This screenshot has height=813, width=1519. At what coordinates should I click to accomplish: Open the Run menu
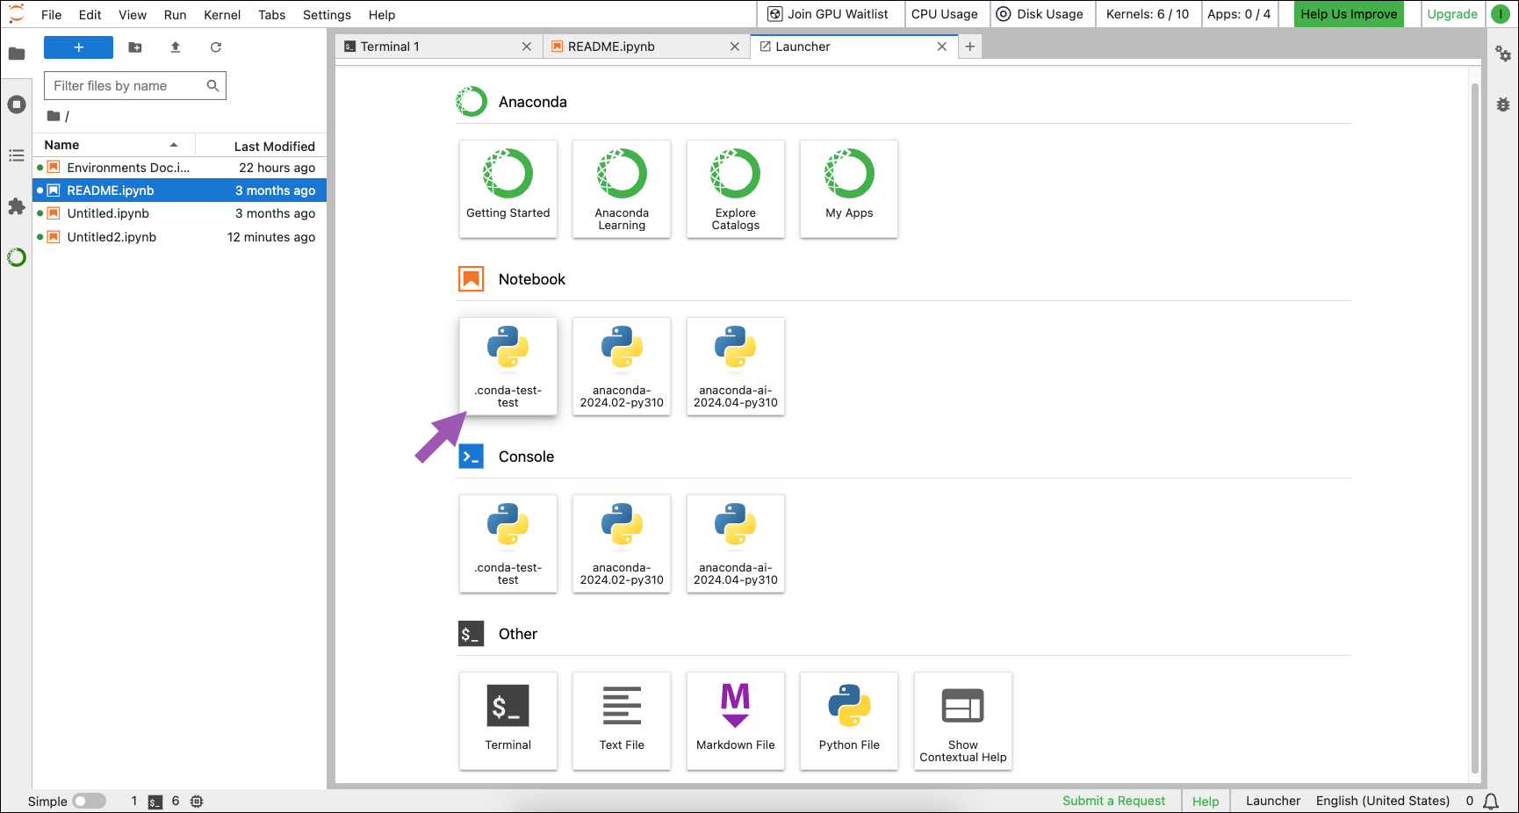176,15
